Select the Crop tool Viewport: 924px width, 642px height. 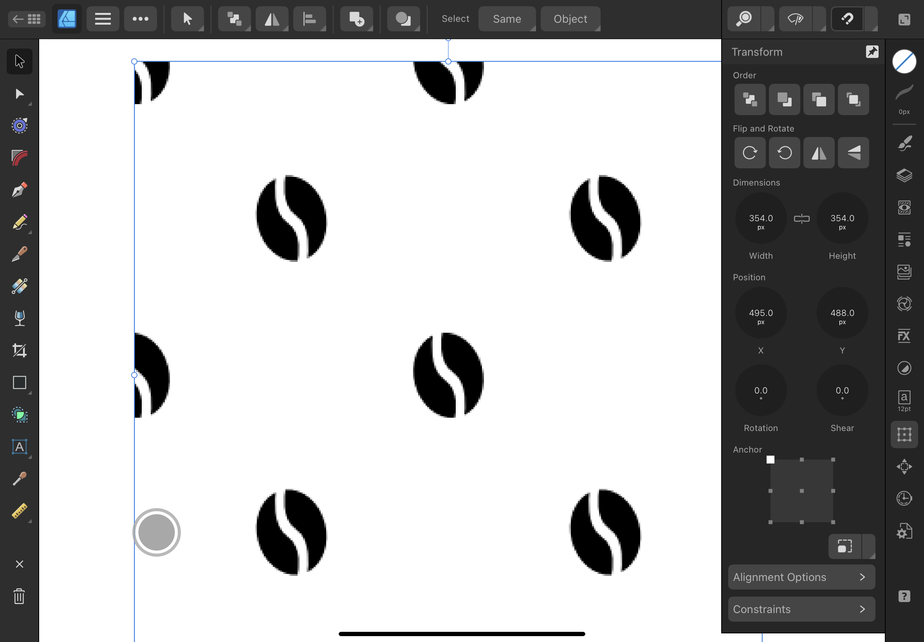(19, 350)
